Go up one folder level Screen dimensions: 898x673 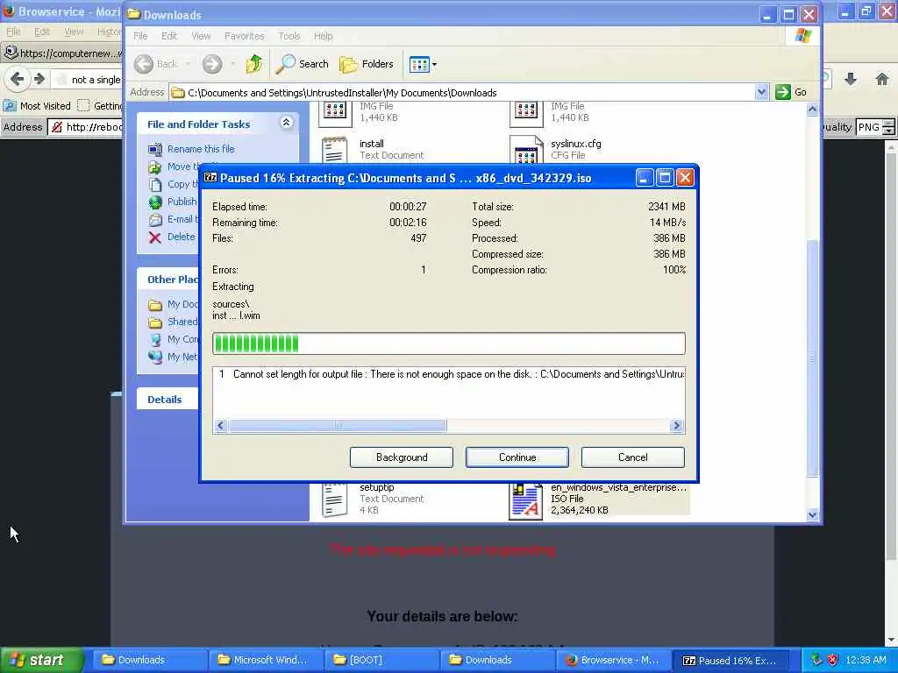[254, 64]
